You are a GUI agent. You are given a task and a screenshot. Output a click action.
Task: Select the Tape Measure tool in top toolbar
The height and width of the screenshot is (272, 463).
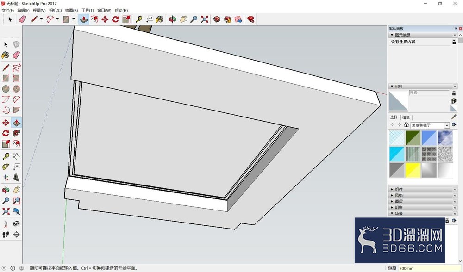(139, 19)
